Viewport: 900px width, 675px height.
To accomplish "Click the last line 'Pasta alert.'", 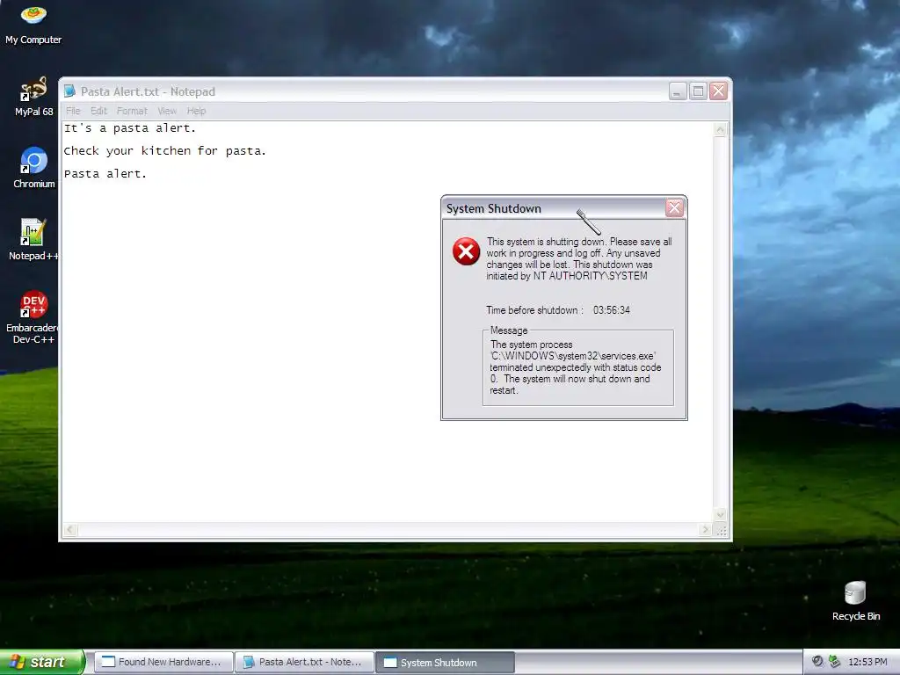I will click(105, 173).
